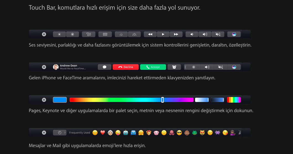
Task: Tap volume up in system controls bar
Action: coord(205,34)
